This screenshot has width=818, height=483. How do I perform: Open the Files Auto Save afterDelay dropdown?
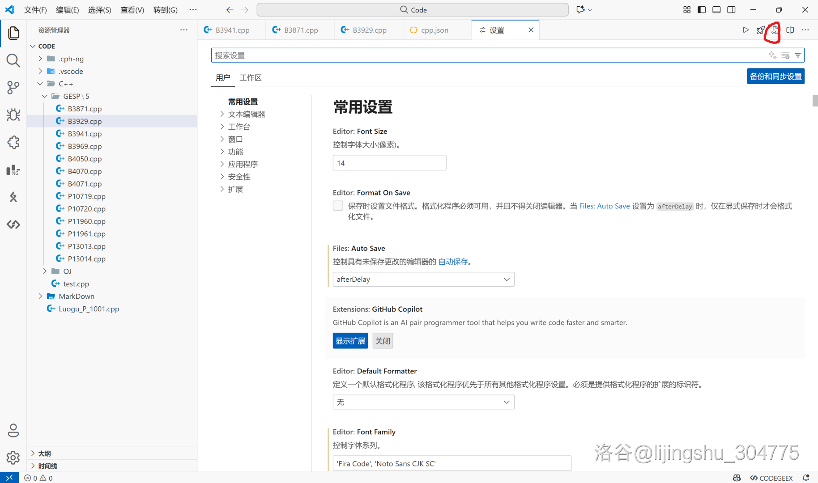(x=423, y=279)
